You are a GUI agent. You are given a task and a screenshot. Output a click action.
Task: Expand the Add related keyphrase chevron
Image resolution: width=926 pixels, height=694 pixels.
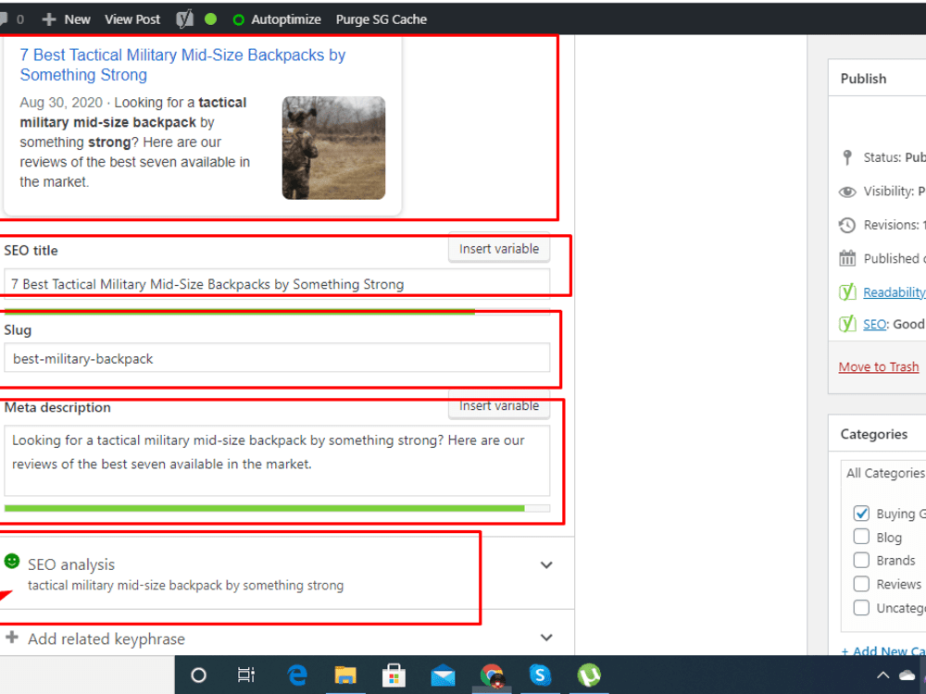pos(546,638)
